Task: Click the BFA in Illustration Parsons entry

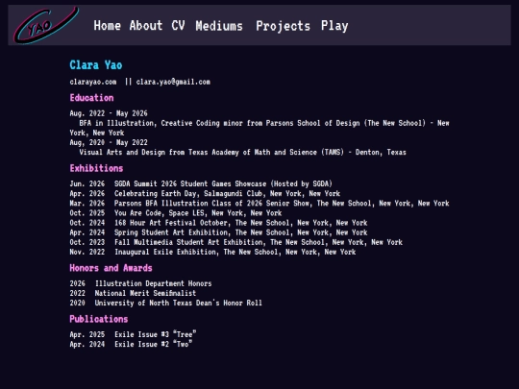Action: pos(259,128)
